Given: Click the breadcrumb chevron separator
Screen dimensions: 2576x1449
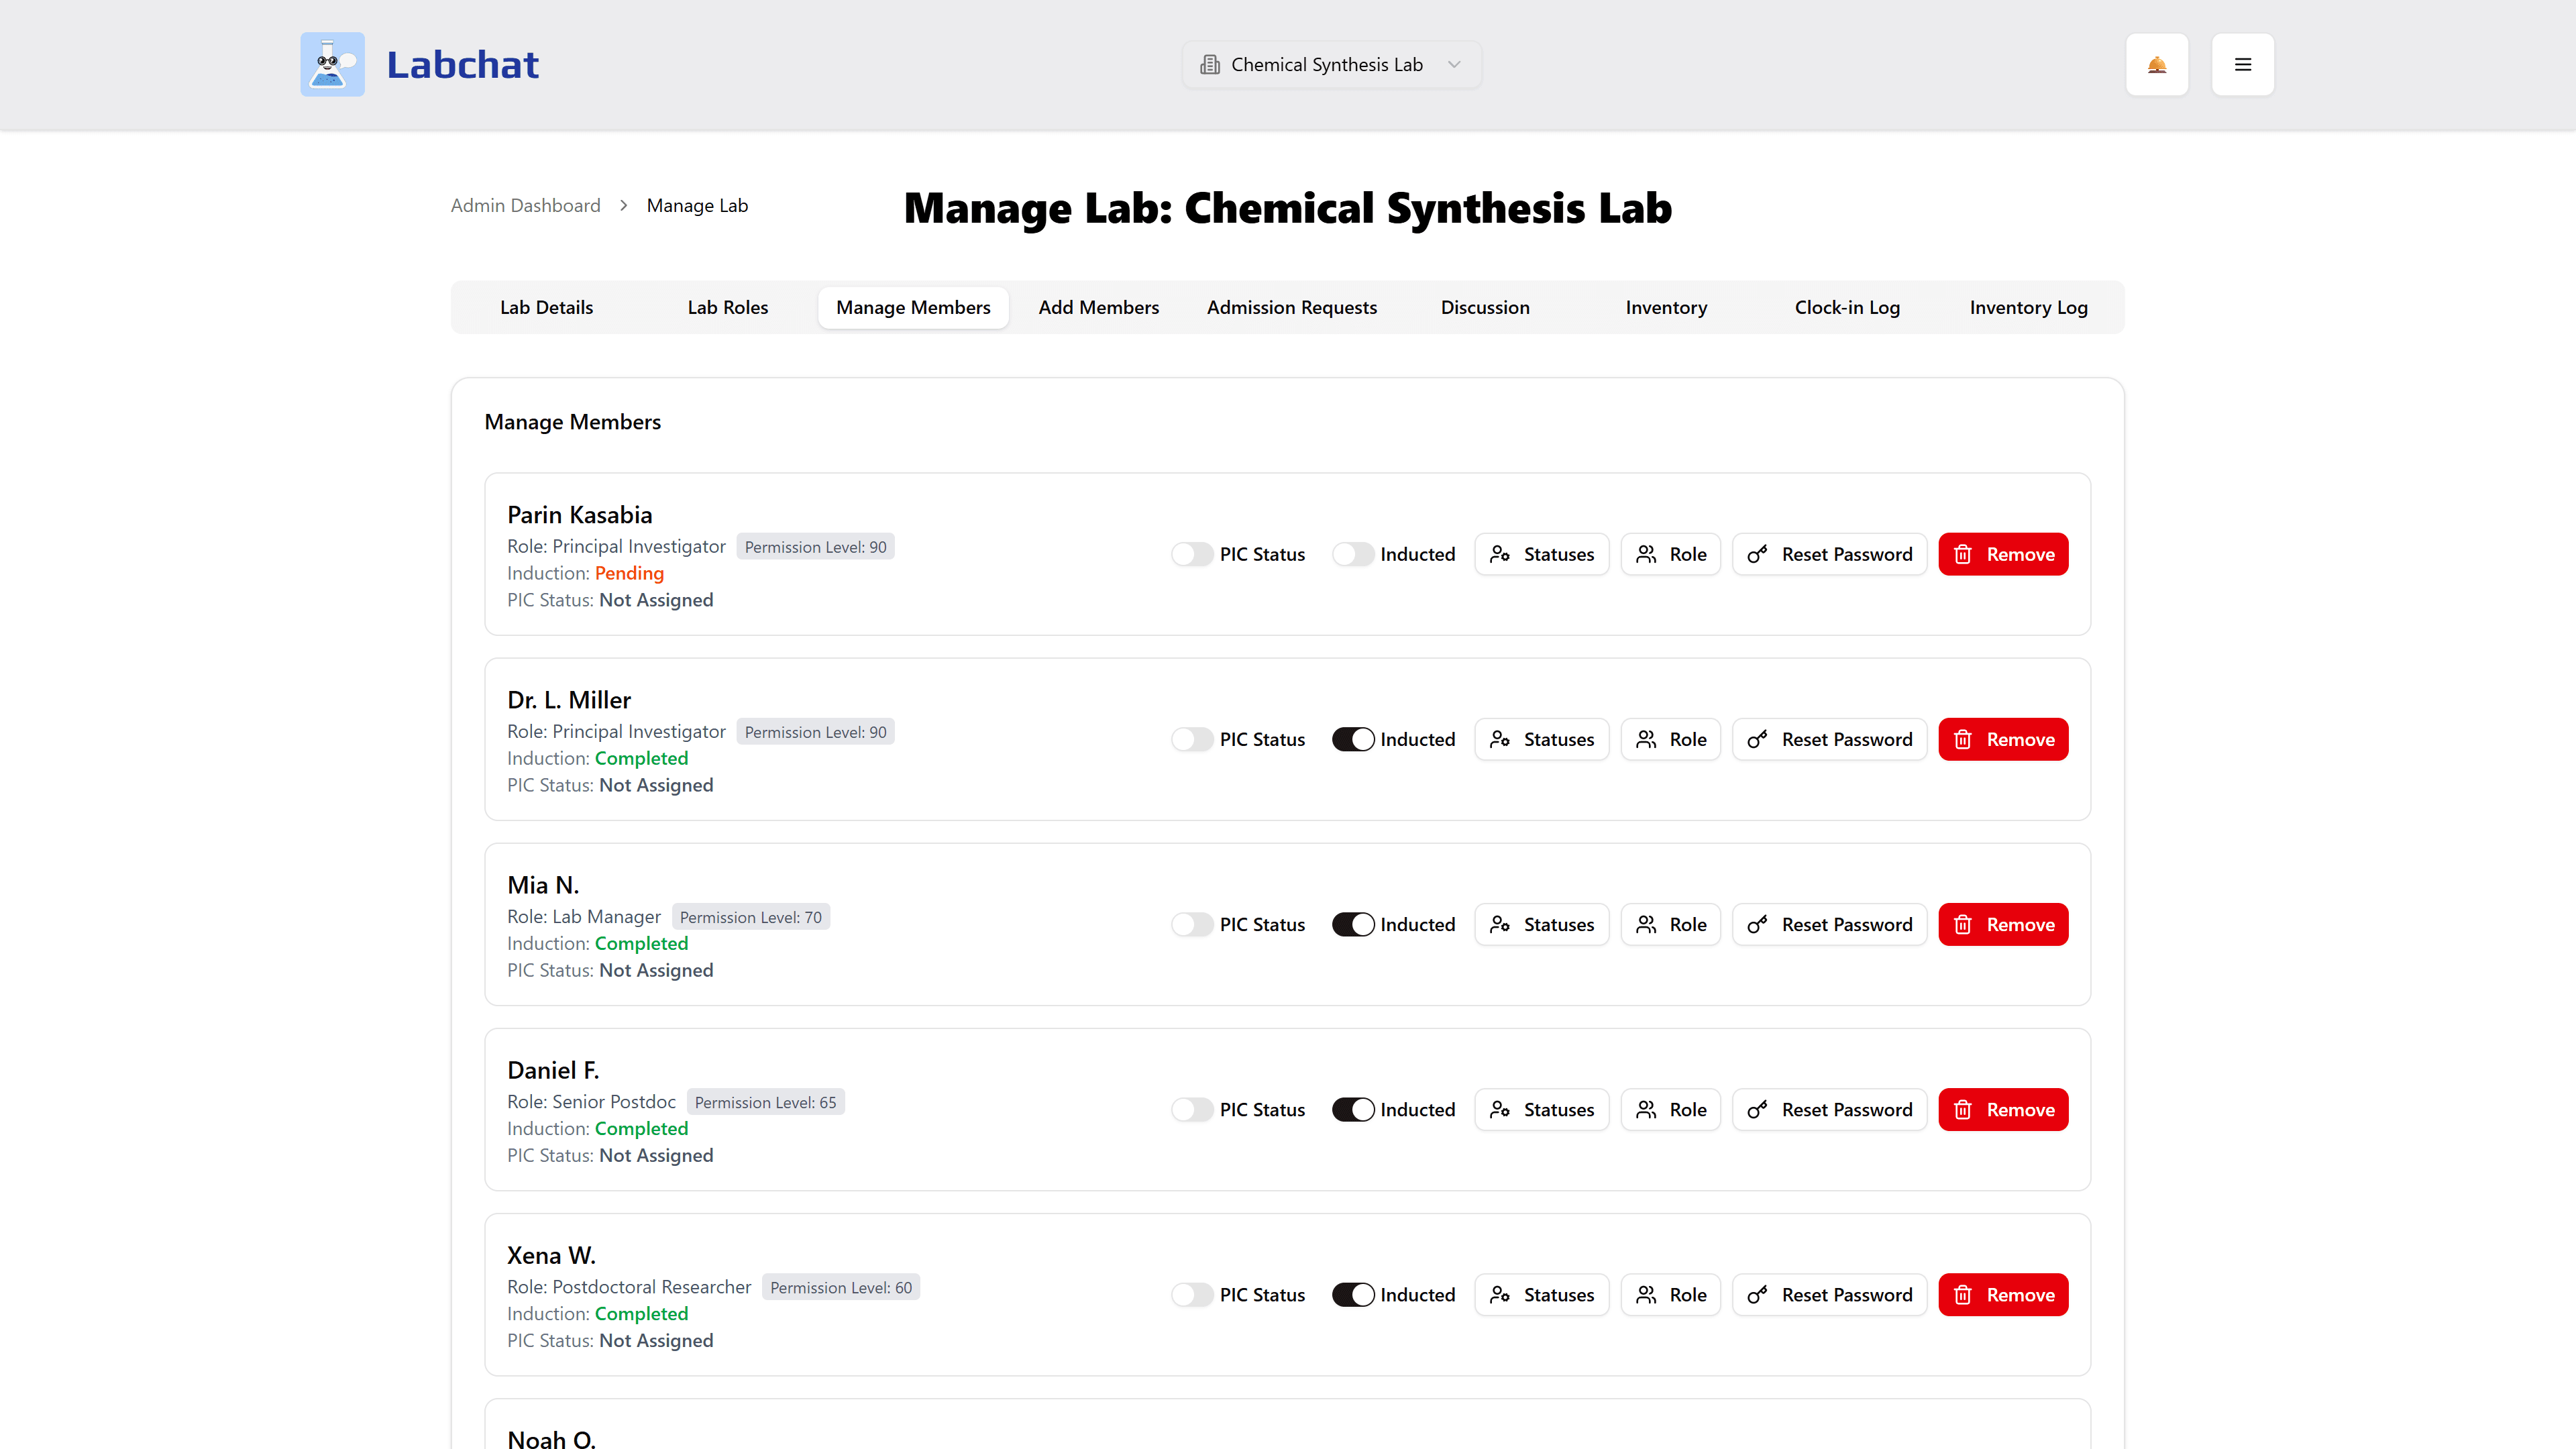Looking at the screenshot, I should 623,205.
